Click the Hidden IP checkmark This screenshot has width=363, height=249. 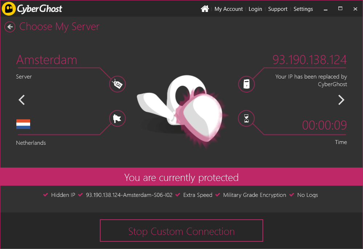46,195
